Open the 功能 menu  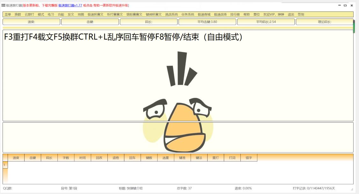click(x=61, y=14)
